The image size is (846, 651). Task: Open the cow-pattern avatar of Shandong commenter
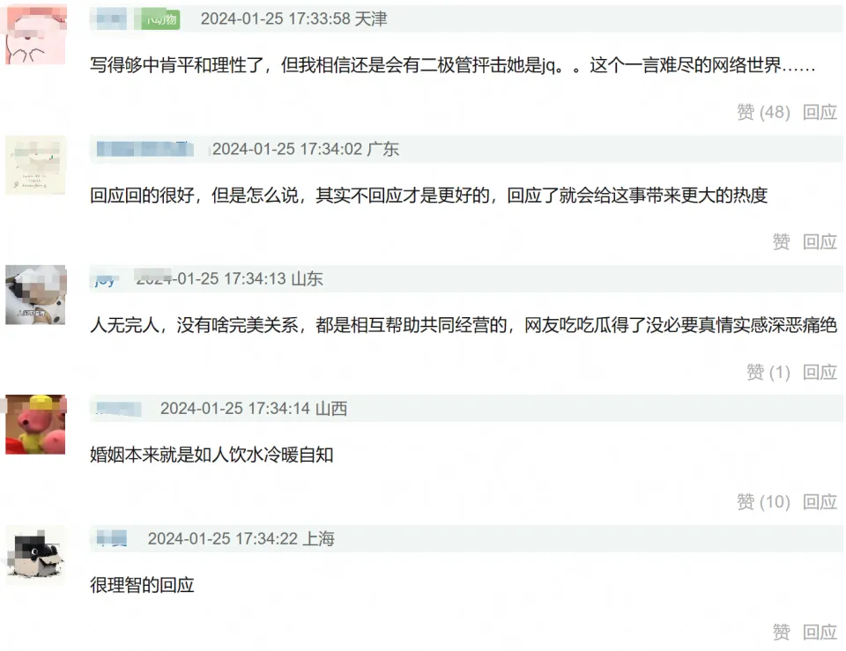(35, 295)
